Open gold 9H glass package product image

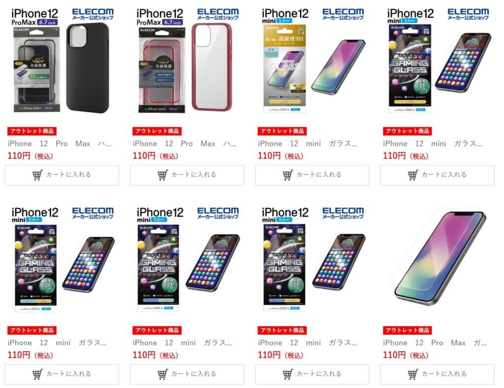pyautogui.click(x=312, y=61)
